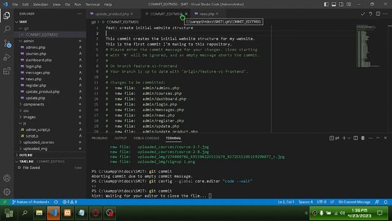Open errors and warnings count in status bar

pyautogui.click(x=69, y=202)
